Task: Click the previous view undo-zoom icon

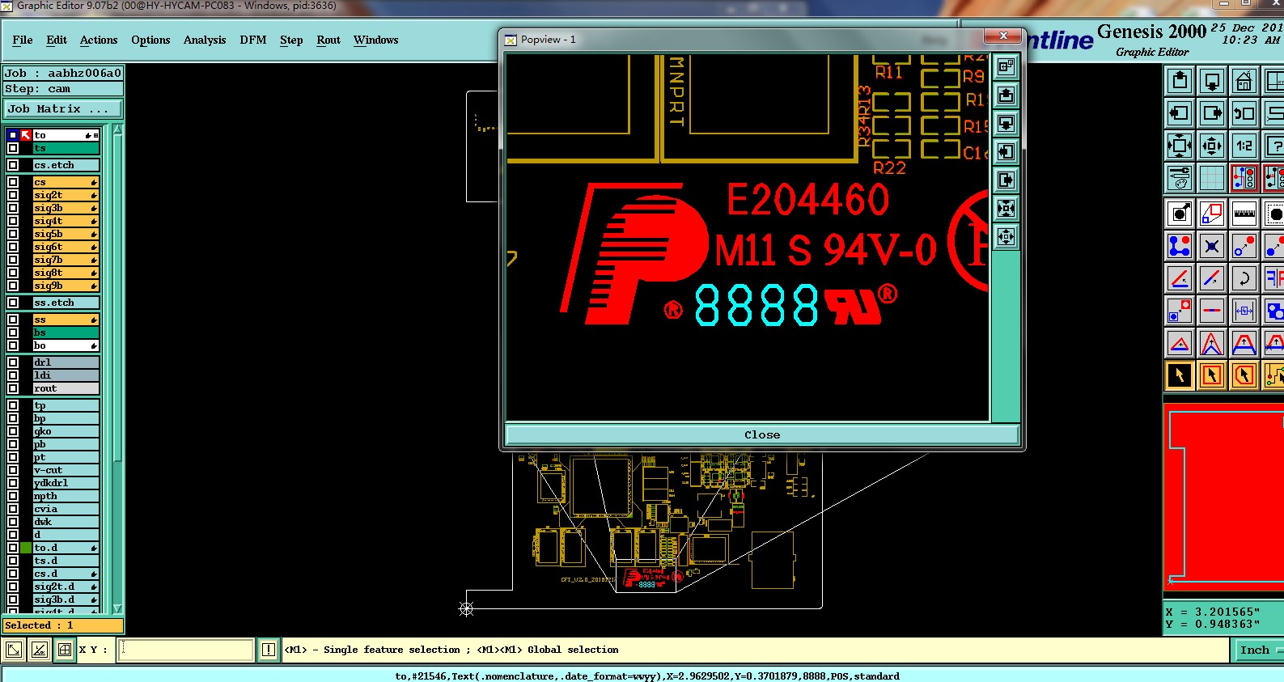Action: coord(1244,113)
